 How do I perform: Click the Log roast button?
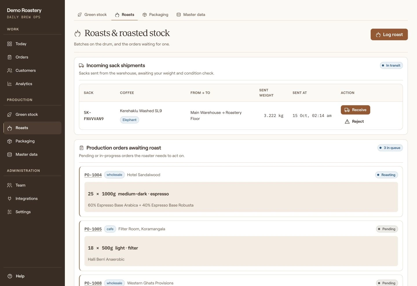[389, 34]
